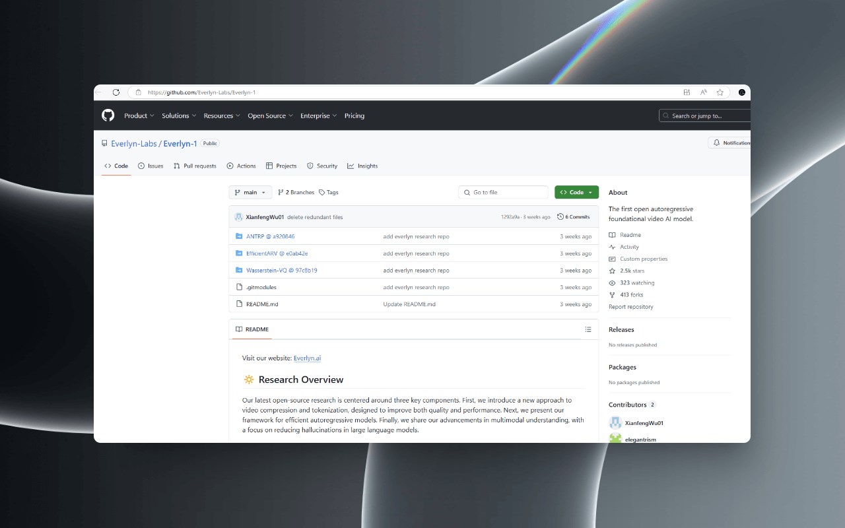
Task: Click the Report repository link
Action: coord(631,307)
